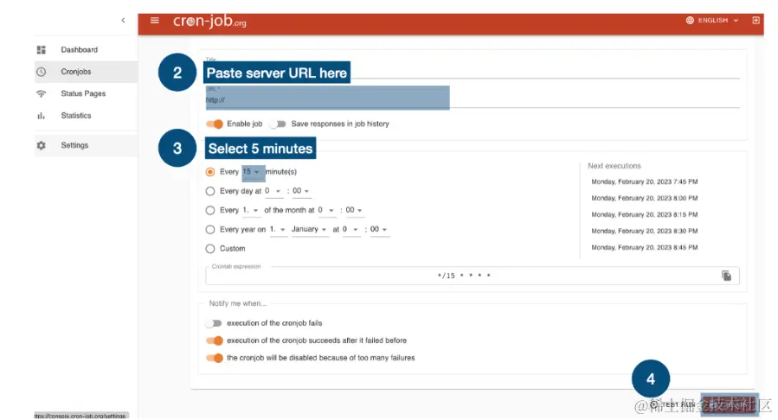778x420 pixels.
Task: Open the day dropdown in the year row
Action: coord(278,230)
